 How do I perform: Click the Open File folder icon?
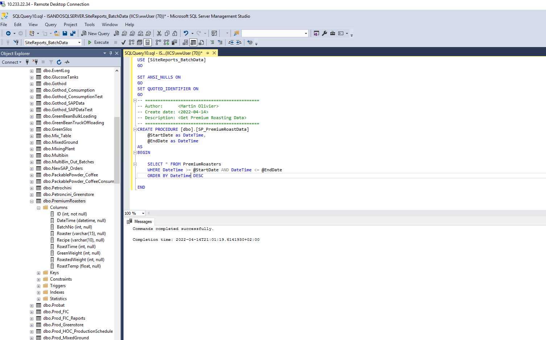pyautogui.click(x=57, y=33)
